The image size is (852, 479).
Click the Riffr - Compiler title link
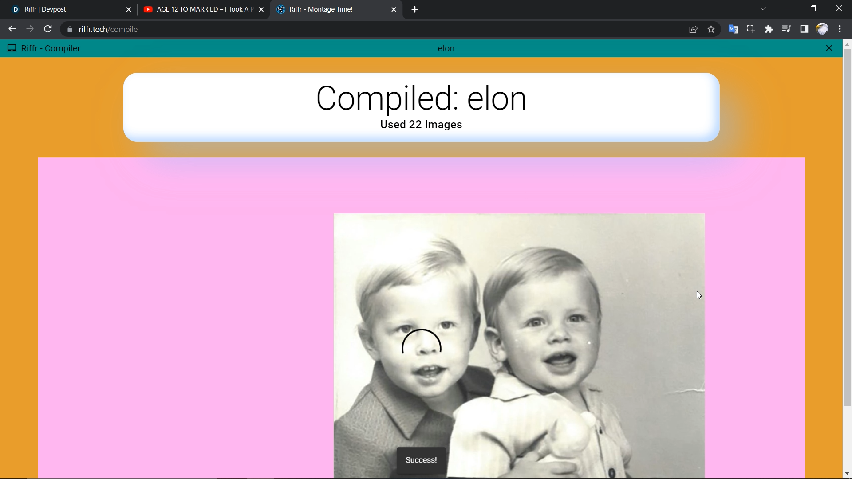(x=50, y=48)
